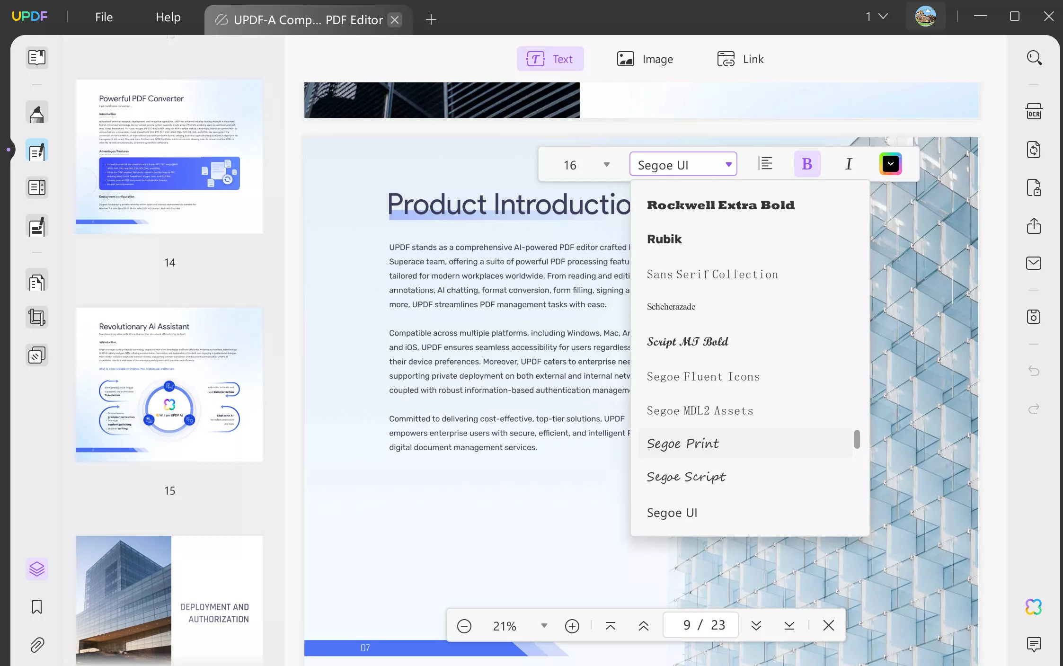Image resolution: width=1063 pixels, height=666 pixels.
Task: Send file by email icon
Action: tap(1034, 263)
